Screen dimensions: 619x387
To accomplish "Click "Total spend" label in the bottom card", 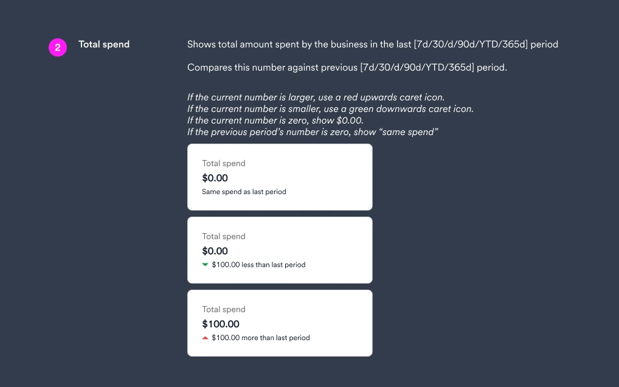I will pyautogui.click(x=224, y=309).
